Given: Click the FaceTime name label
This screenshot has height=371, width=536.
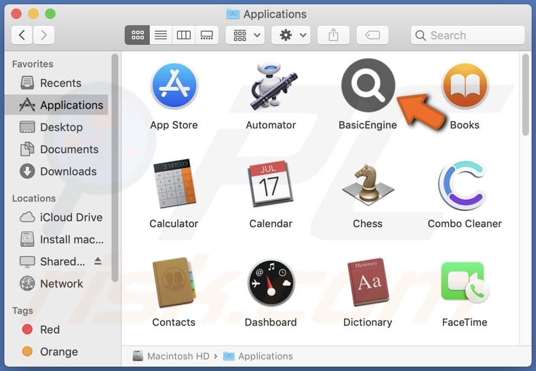Looking at the screenshot, I should click(x=465, y=322).
